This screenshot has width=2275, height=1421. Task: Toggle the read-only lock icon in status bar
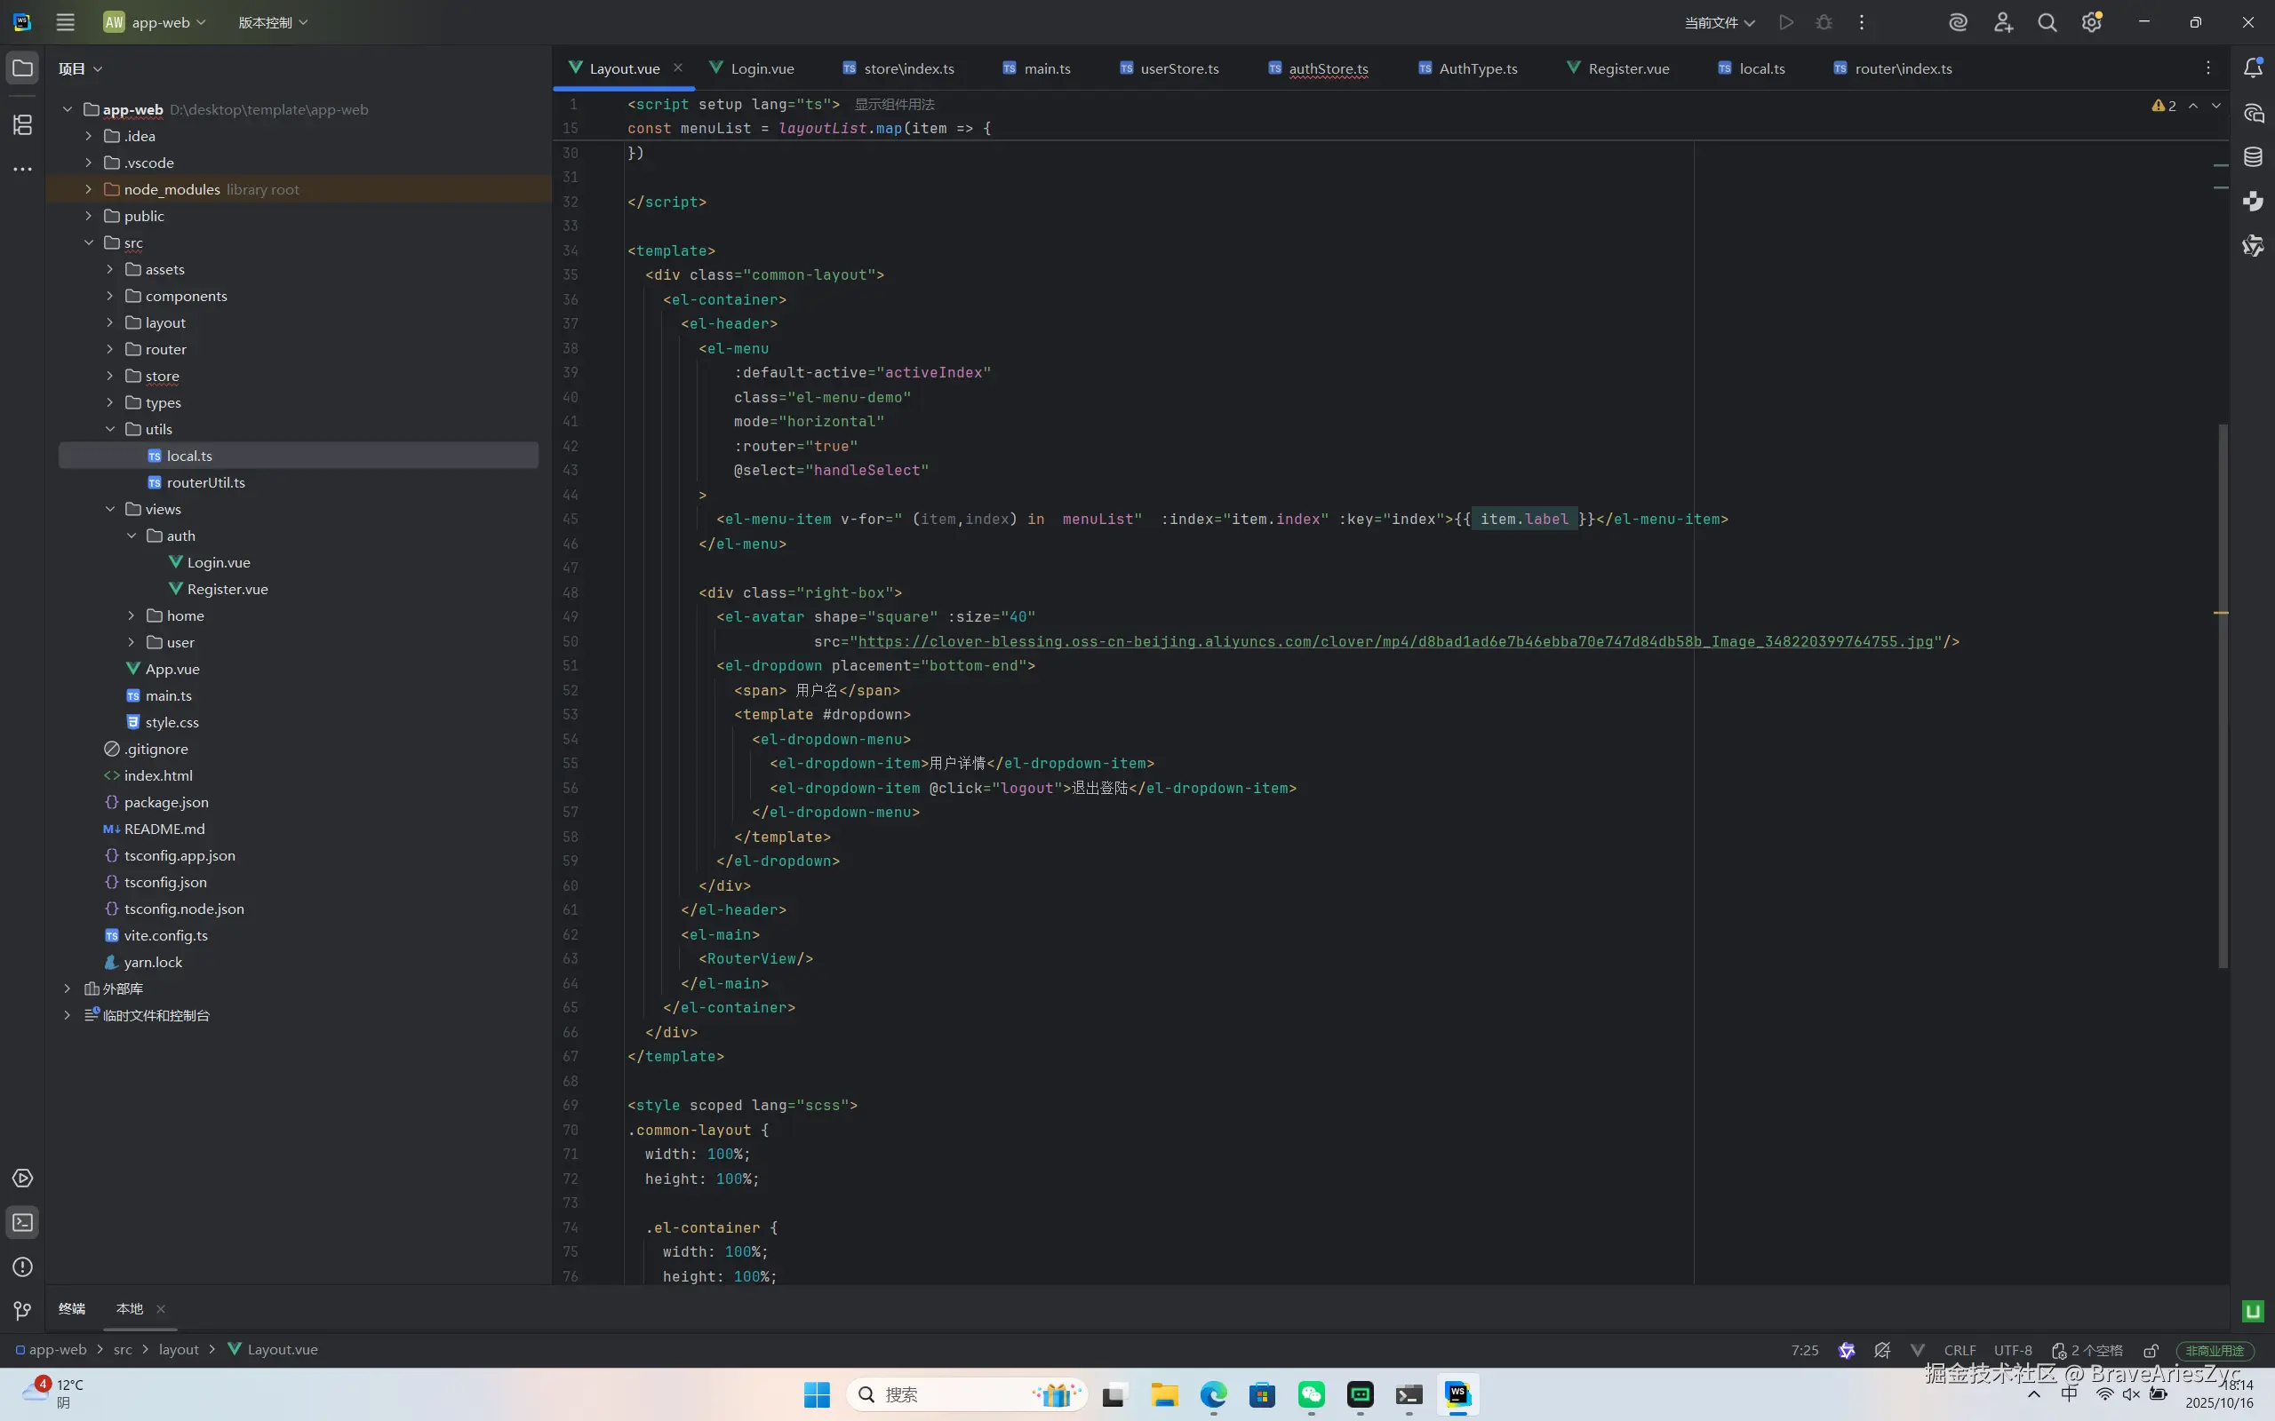tap(2151, 1351)
